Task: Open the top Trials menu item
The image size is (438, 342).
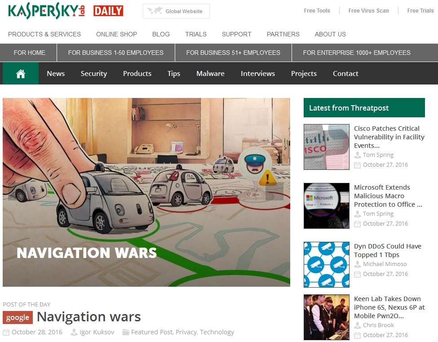Action: click(196, 34)
